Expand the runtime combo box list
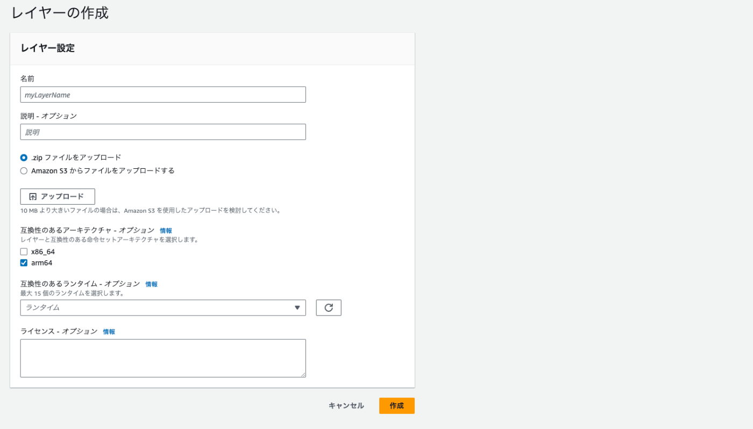Viewport: 753px width, 429px height. coord(161,308)
